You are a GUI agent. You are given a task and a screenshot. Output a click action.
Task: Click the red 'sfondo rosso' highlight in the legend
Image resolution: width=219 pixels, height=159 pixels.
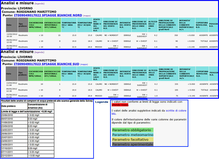point(120,105)
